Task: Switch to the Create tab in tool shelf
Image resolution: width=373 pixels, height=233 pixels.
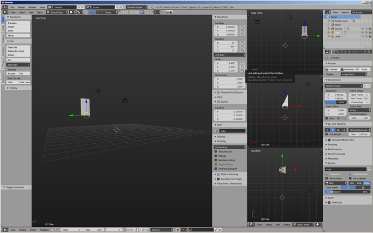Action: (3, 28)
